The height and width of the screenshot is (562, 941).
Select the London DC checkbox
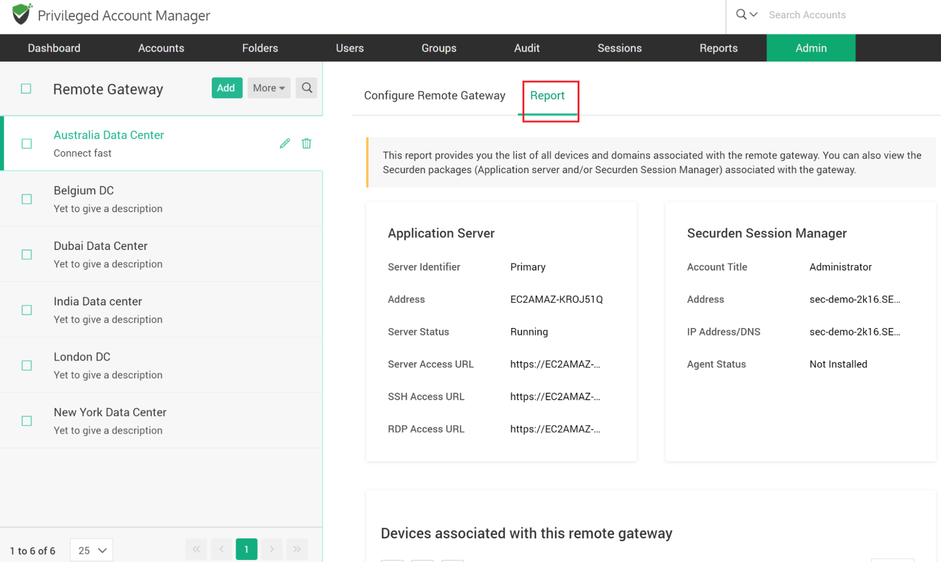pyautogui.click(x=27, y=366)
